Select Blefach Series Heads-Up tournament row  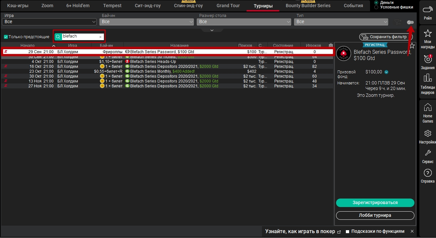tap(167, 61)
